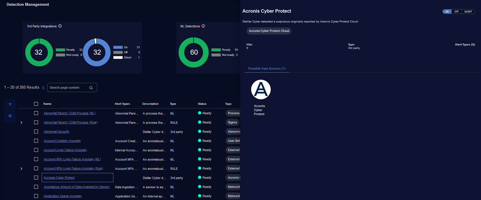Click the Process tag in first row
Image resolution: width=481 pixels, height=200 pixels.
point(233,113)
